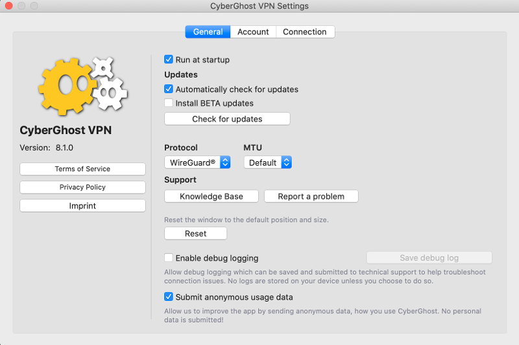
Task: Toggle the Run at startup checkbox
Action: (169, 60)
